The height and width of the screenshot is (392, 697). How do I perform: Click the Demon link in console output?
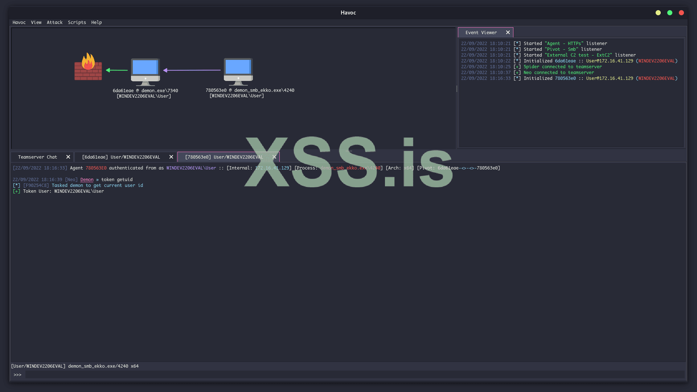point(87,180)
